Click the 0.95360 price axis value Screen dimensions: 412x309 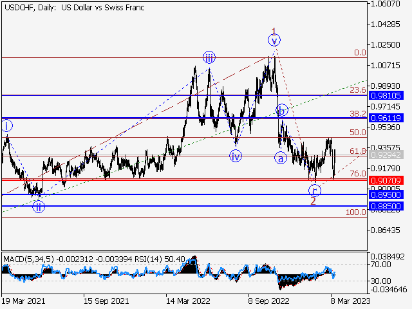click(385, 127)
